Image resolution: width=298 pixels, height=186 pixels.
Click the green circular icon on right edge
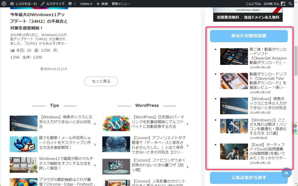click(x=295, y=131)
